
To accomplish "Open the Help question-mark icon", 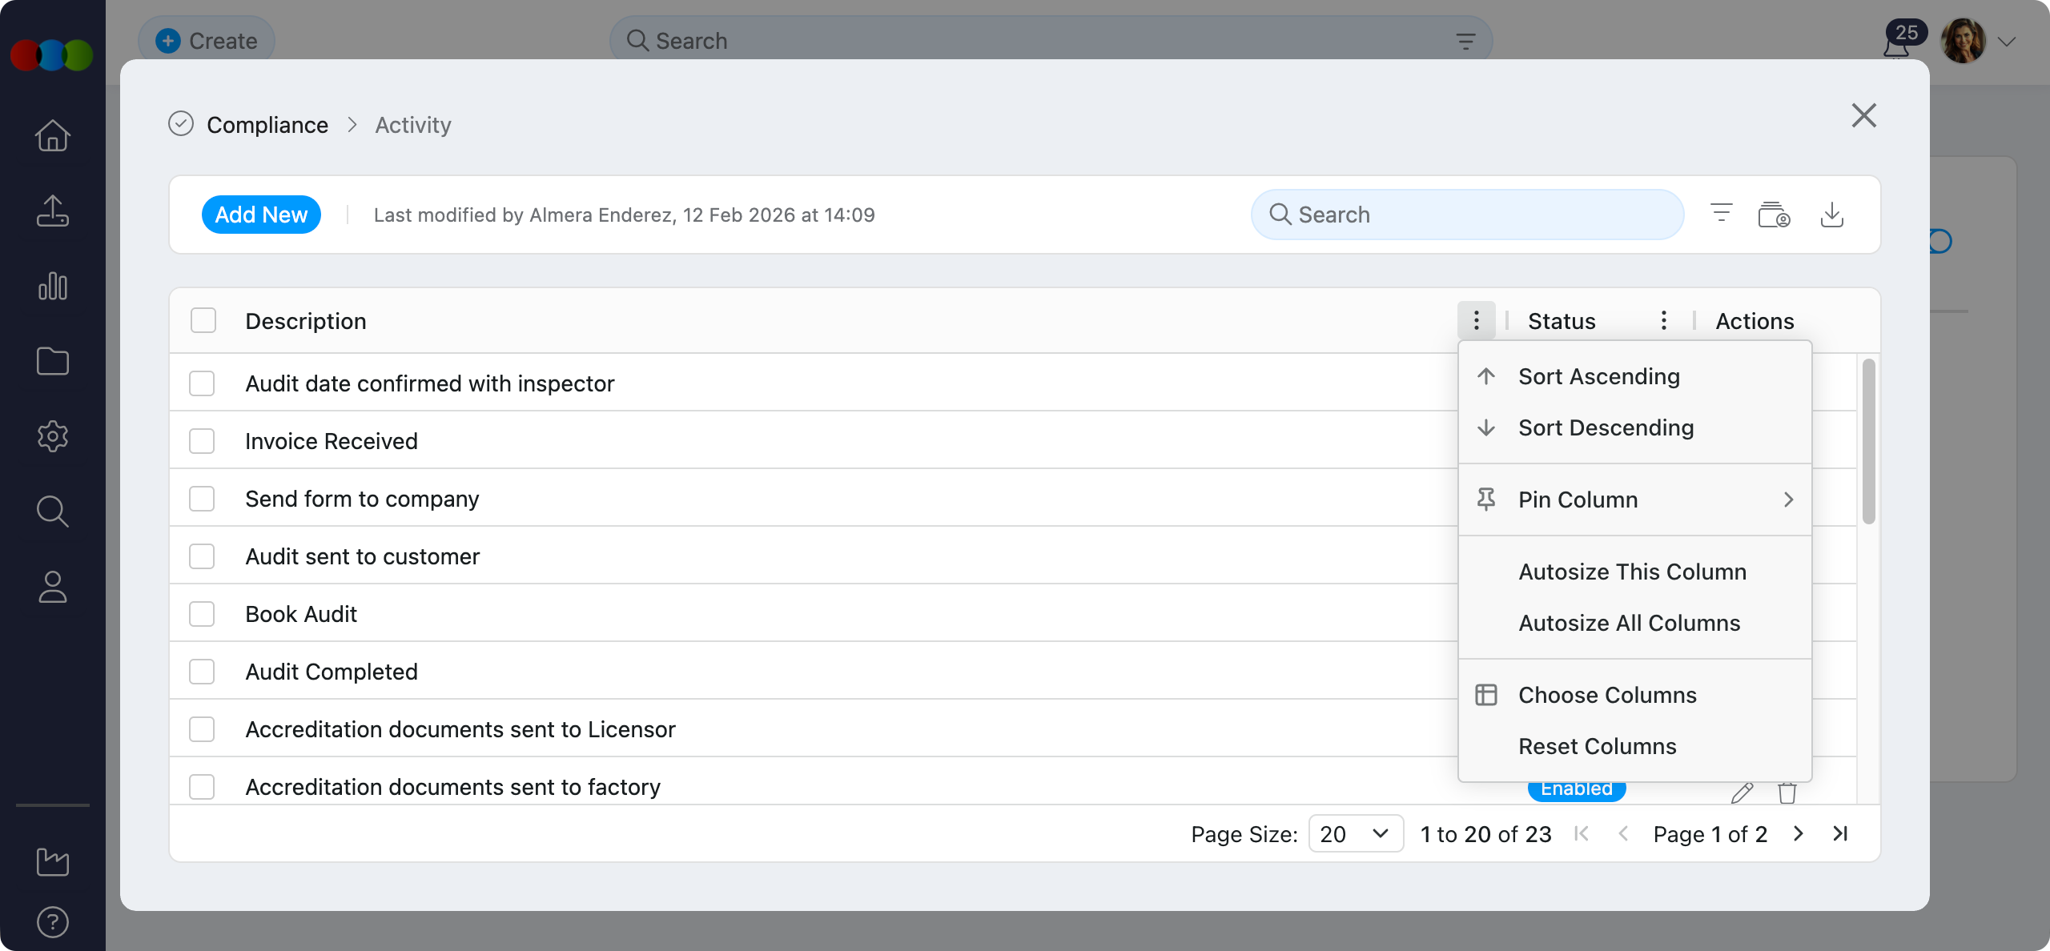I will point(52,921).
